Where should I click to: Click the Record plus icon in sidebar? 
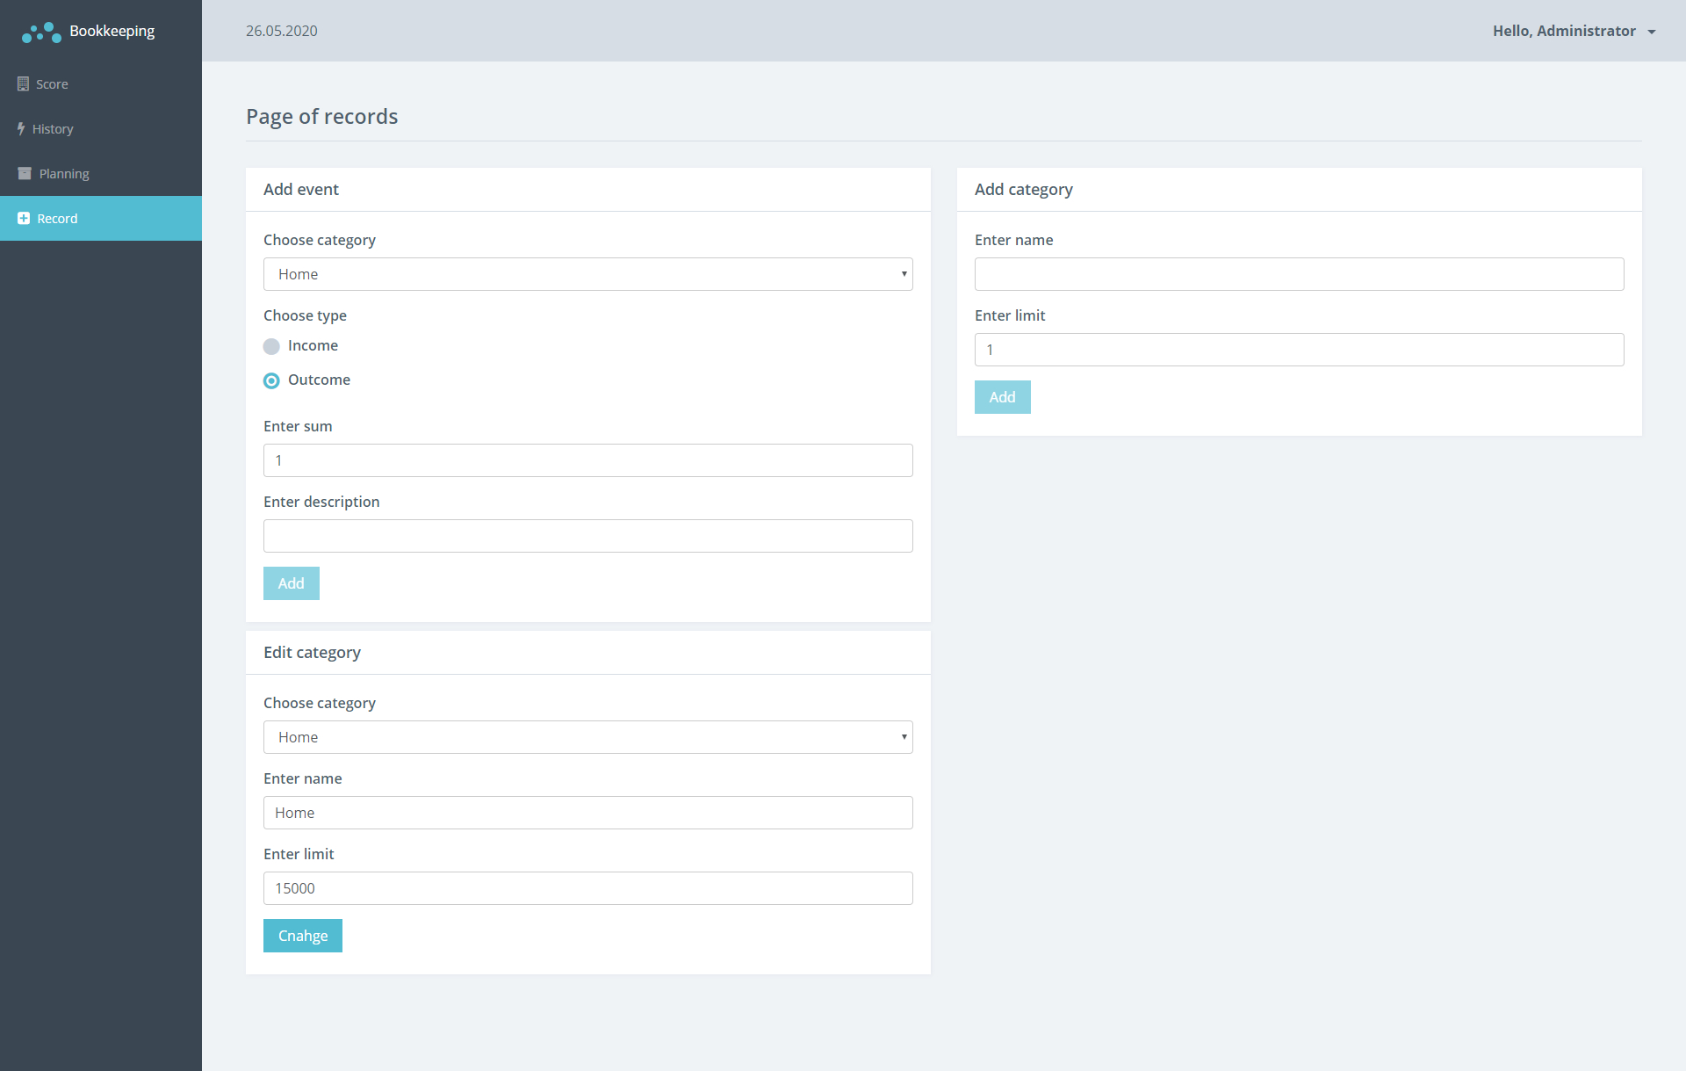tap(24, 219)
